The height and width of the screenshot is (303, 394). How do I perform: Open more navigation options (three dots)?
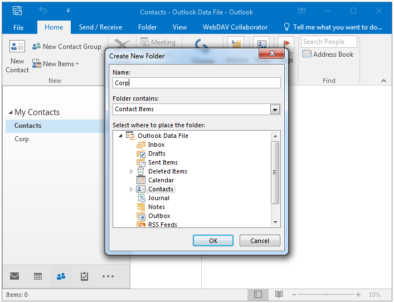pyautogui.click(x=108, y=276)
